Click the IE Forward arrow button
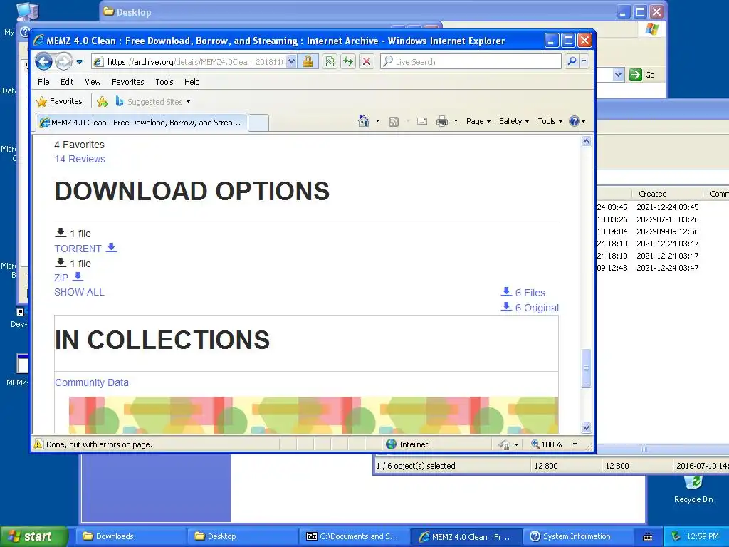This screenshot has width=729, height=547. 63,61
